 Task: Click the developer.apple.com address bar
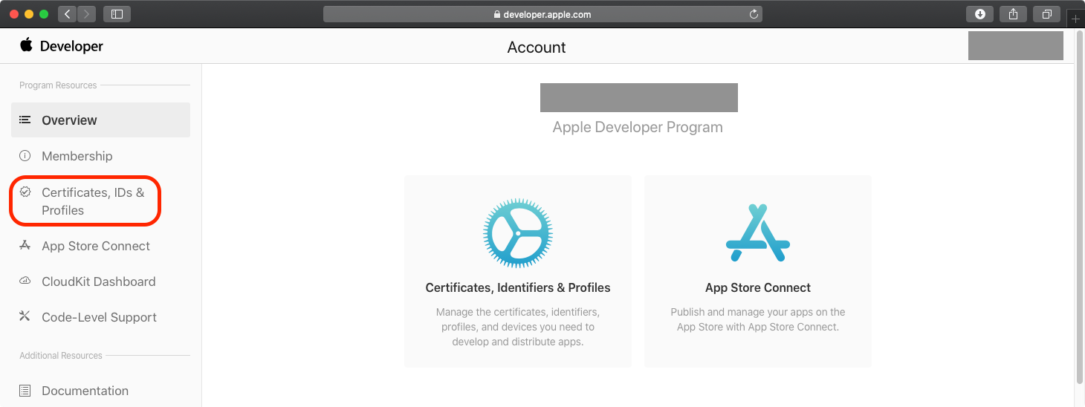point(542,14)
